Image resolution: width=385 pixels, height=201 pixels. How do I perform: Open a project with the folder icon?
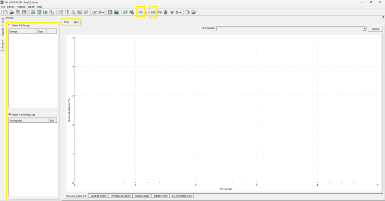pos(12,12)
